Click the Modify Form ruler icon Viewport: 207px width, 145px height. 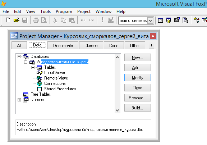111,20
